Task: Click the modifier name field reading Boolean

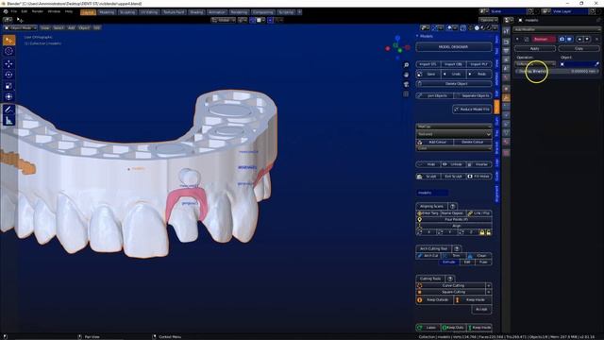Action: point(544,39)
